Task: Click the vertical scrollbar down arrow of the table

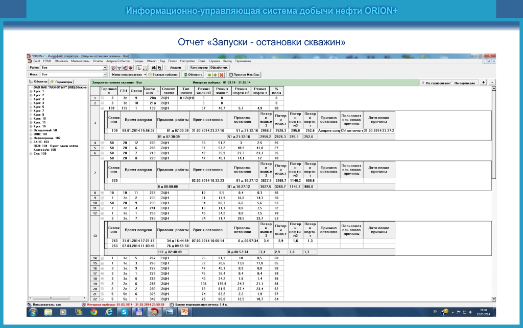Action: tap(494, 299)
